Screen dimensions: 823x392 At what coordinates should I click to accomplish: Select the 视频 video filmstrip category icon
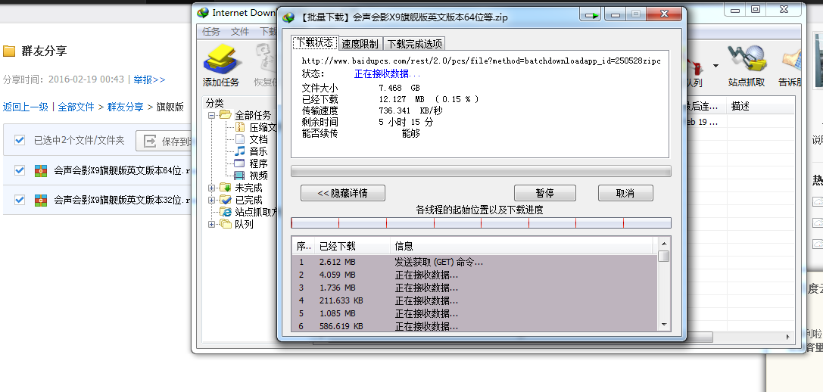tap(240, 176)
